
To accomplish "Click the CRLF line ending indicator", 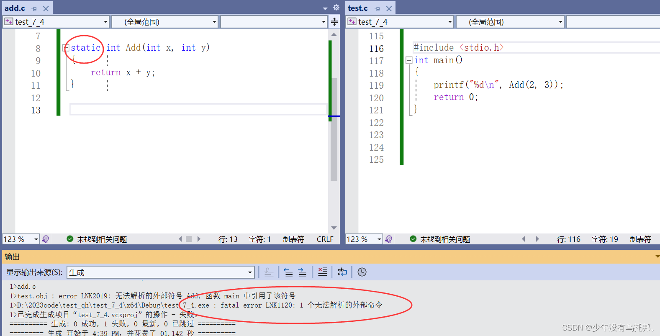I will [325, 239].
